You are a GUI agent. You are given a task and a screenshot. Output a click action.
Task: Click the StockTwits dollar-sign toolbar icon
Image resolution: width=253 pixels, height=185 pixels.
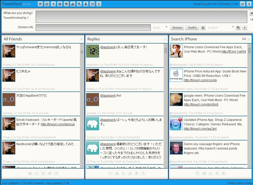pyautogui.click(x=99, y=4)
